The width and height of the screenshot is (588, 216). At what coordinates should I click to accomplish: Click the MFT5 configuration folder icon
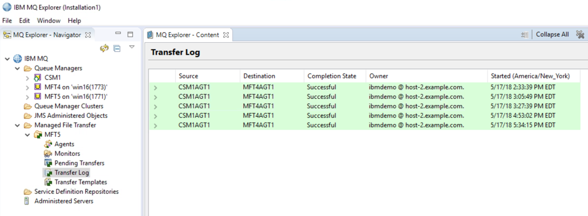click(x=38, y=135)
